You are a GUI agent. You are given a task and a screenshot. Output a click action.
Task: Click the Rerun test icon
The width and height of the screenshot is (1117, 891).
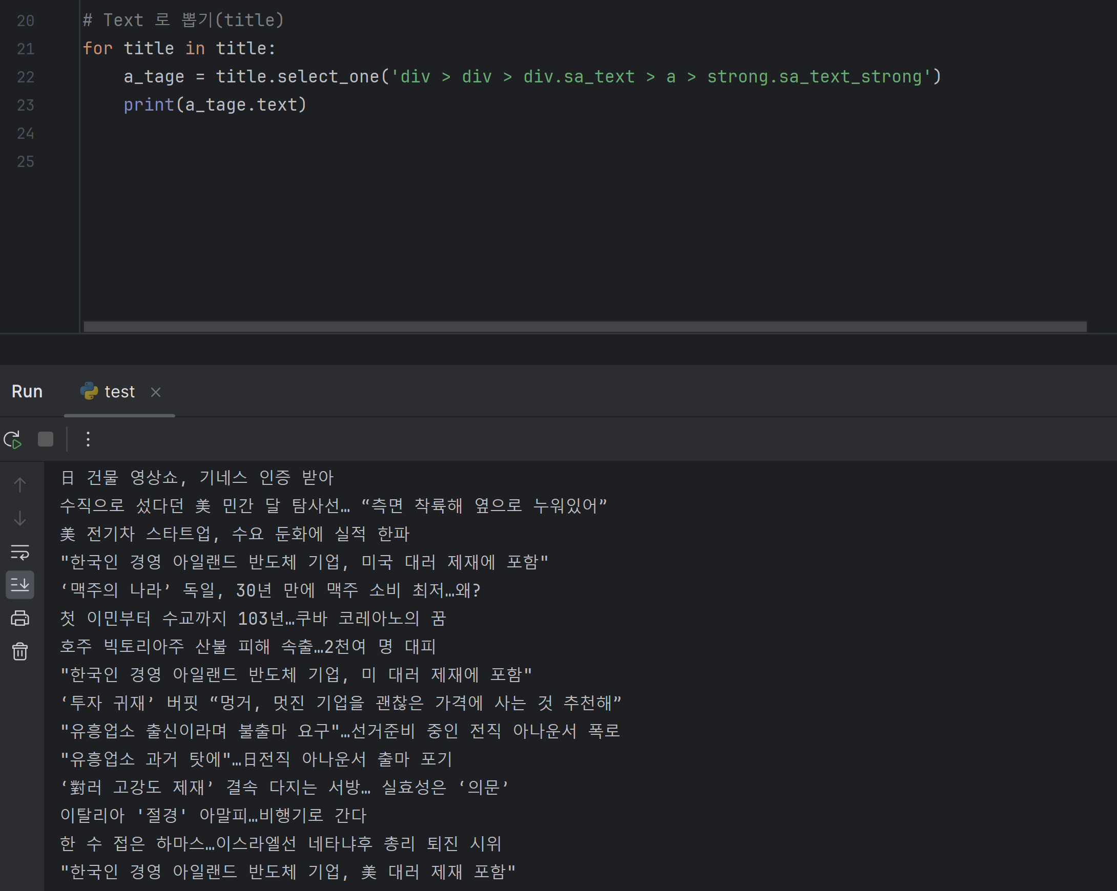click(12, 439)
